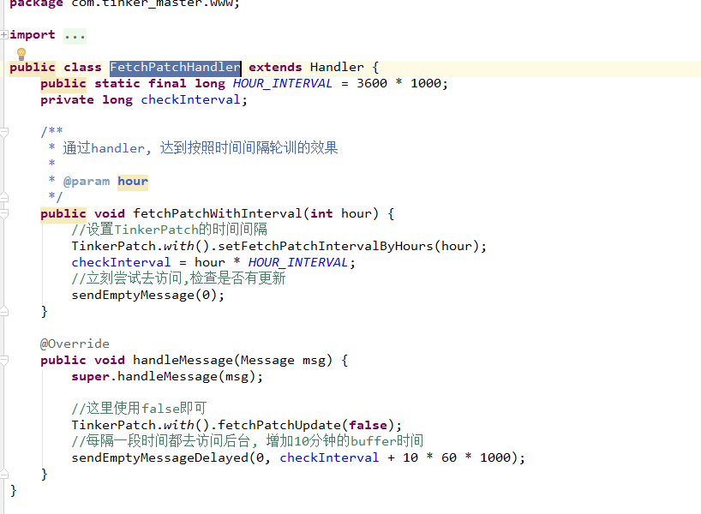
Task: Click the package declaration line
Action: (125, 3)
